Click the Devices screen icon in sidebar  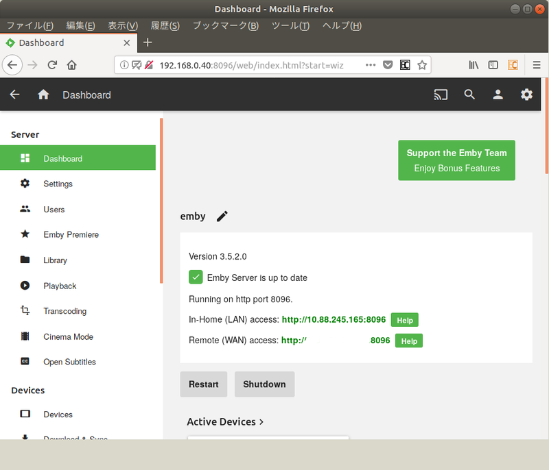(x=25, y=414)
